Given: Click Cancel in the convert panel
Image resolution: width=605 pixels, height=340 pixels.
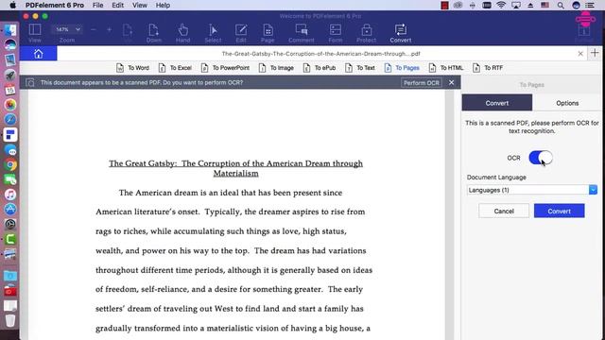Looking at the screenshot, I should [504, 211].
